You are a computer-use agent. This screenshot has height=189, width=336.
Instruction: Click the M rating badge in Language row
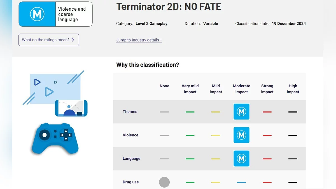pos(241,159)
